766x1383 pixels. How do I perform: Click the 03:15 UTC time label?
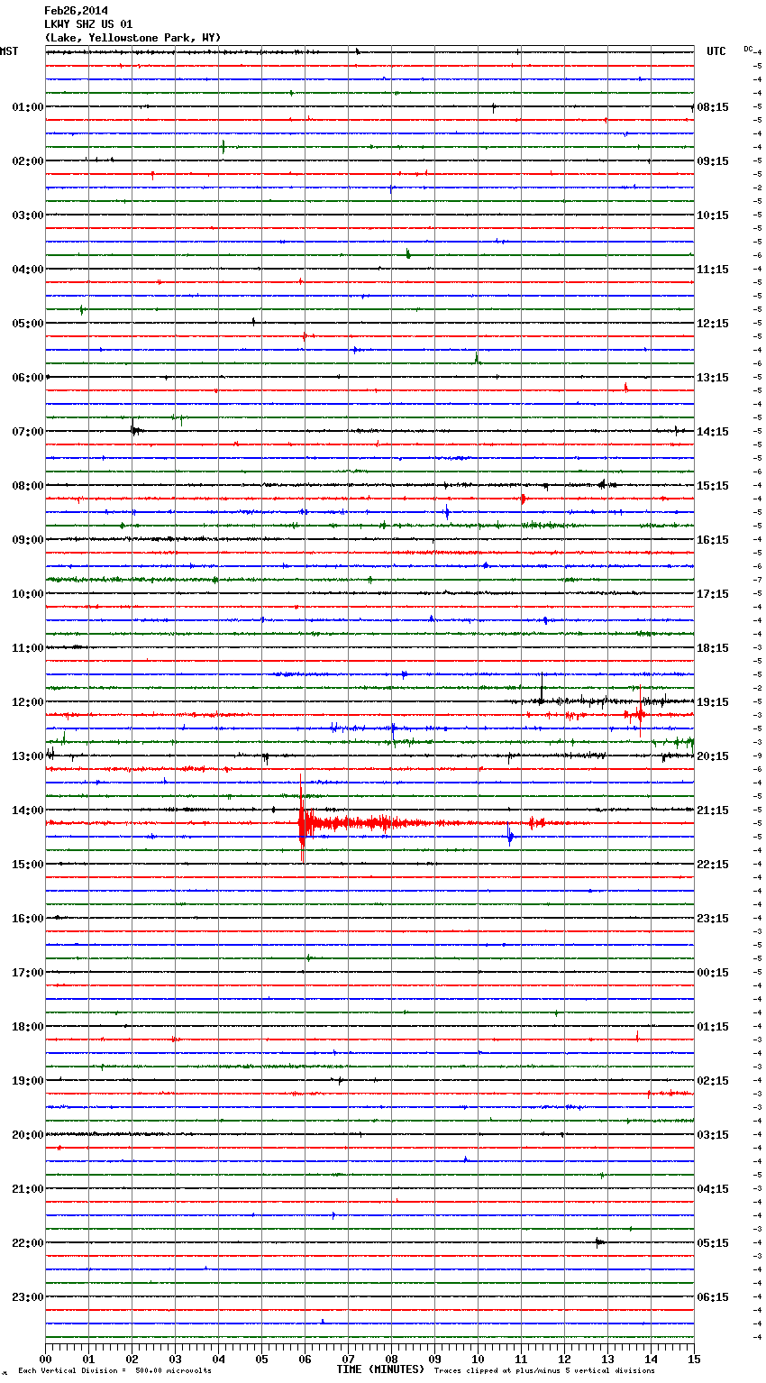coord(713,1135)
